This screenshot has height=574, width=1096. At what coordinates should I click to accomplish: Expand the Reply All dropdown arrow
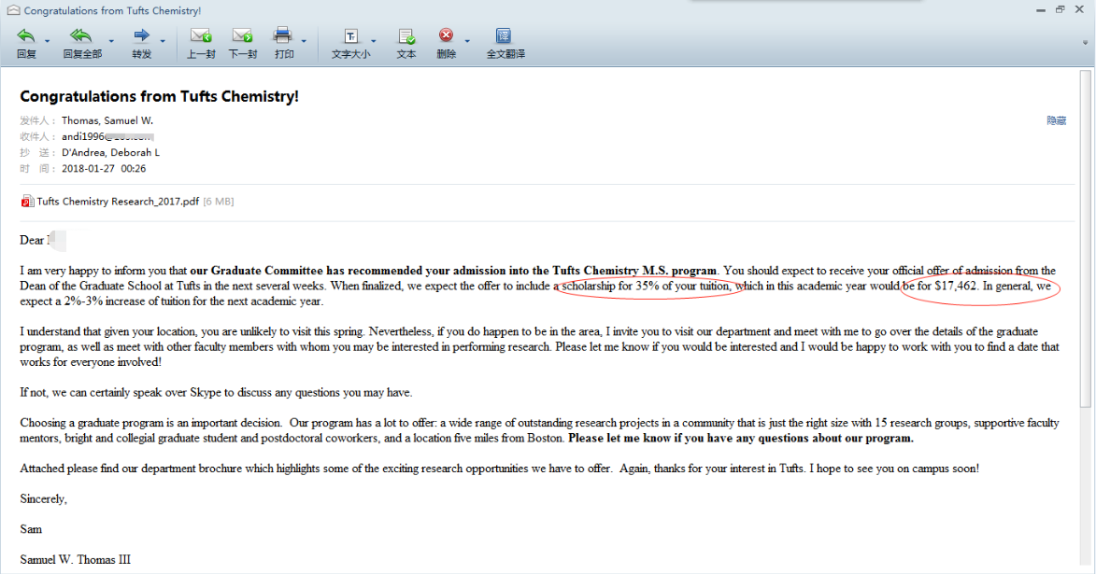[111, 41]
